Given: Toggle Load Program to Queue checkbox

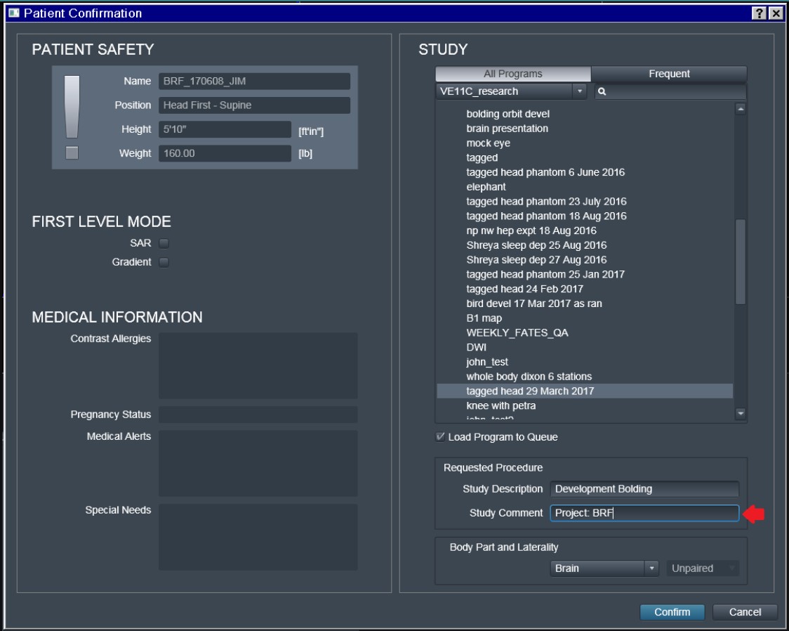Looking at the screenshot, I should [440, 437].
